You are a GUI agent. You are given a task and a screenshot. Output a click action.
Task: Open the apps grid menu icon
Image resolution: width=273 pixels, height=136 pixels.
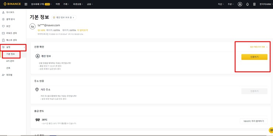tap(26, 4)
